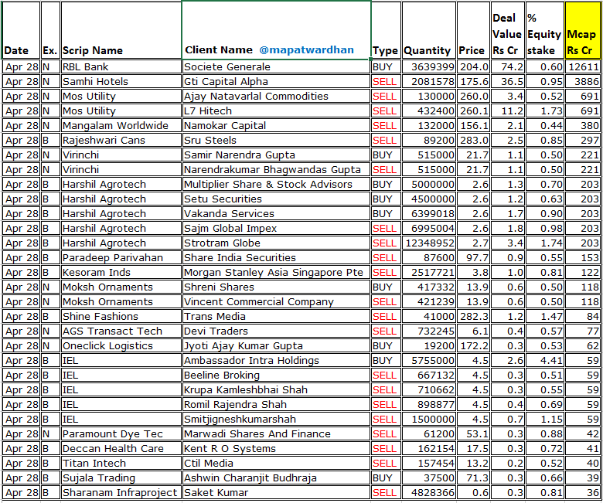The height and width of the screenshot is (503, 603).
Task: Click the 'Quantity' column header
Action: (429, 30)
